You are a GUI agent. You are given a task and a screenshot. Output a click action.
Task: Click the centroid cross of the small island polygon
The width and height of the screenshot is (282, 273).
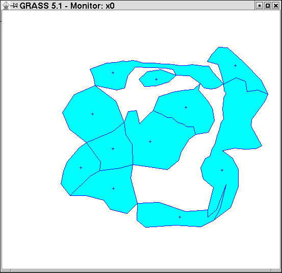point(156,80)
